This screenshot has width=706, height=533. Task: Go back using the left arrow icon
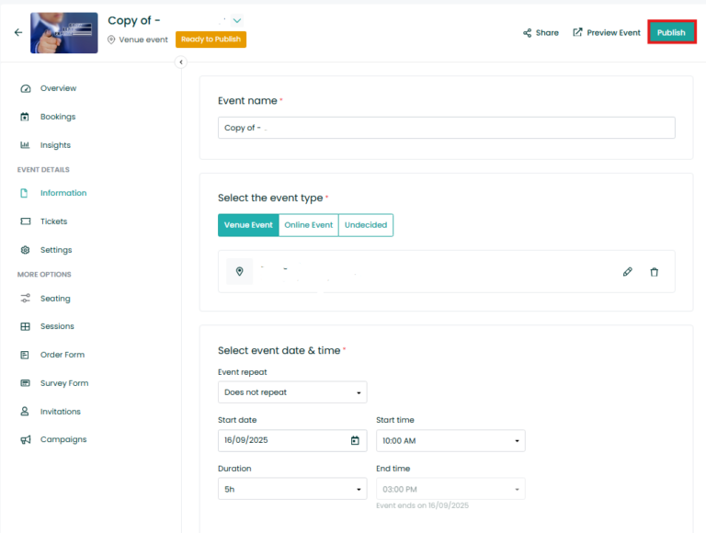[18, 32]
